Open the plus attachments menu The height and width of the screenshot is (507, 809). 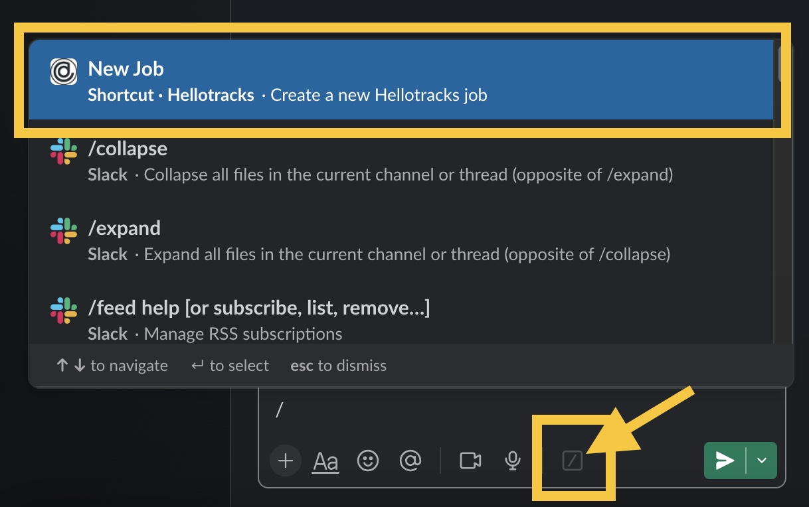pos(286,461)
